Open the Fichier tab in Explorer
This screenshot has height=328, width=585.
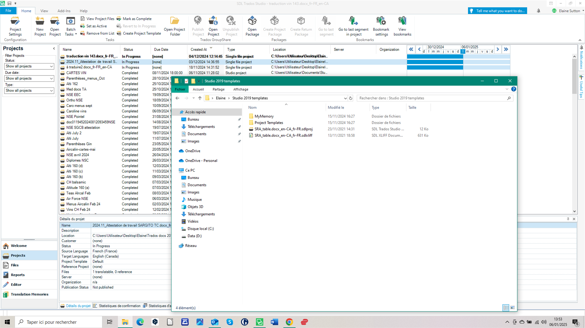[180, 89]
